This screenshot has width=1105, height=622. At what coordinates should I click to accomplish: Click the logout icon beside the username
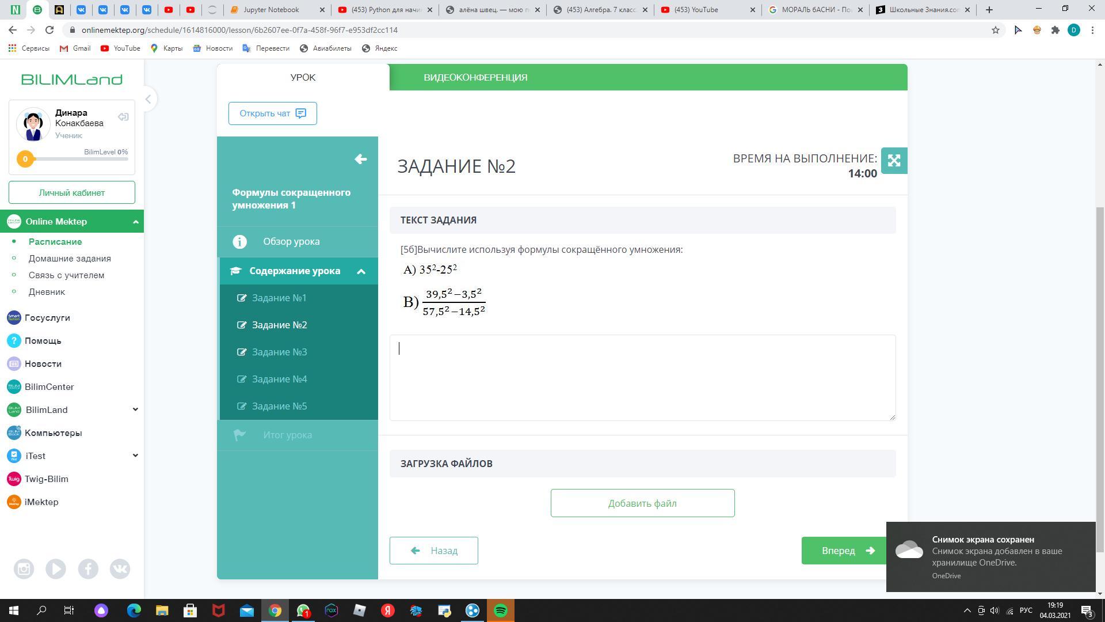123,117
